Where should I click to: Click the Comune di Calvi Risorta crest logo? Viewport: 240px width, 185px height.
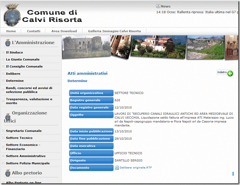click(x=12, y=15)
